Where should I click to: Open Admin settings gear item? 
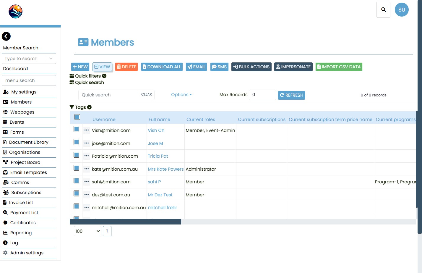[x=27, y=253]
